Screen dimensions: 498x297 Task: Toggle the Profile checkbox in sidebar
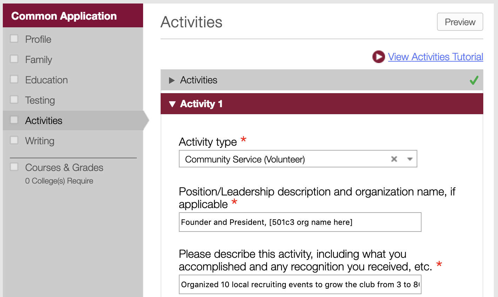click(14, 39)
